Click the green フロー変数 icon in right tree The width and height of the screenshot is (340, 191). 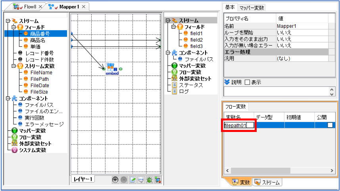[x=174, y=72]
